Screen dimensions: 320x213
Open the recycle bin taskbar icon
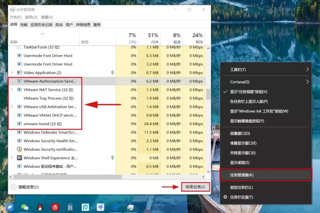(70, 207)
